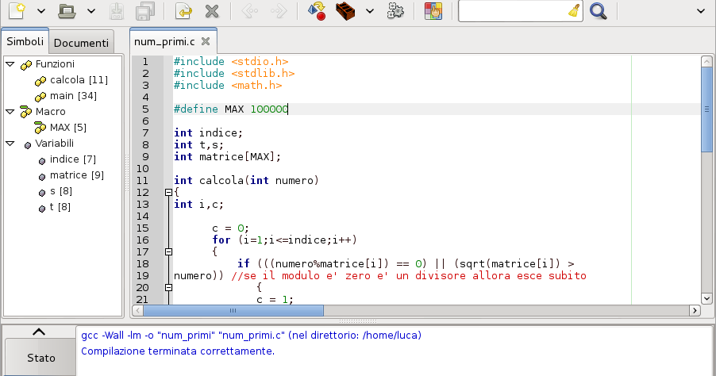Clear search field with broom icon
The height and width of the screenshot is (376, 716).
tap(575, 11)
